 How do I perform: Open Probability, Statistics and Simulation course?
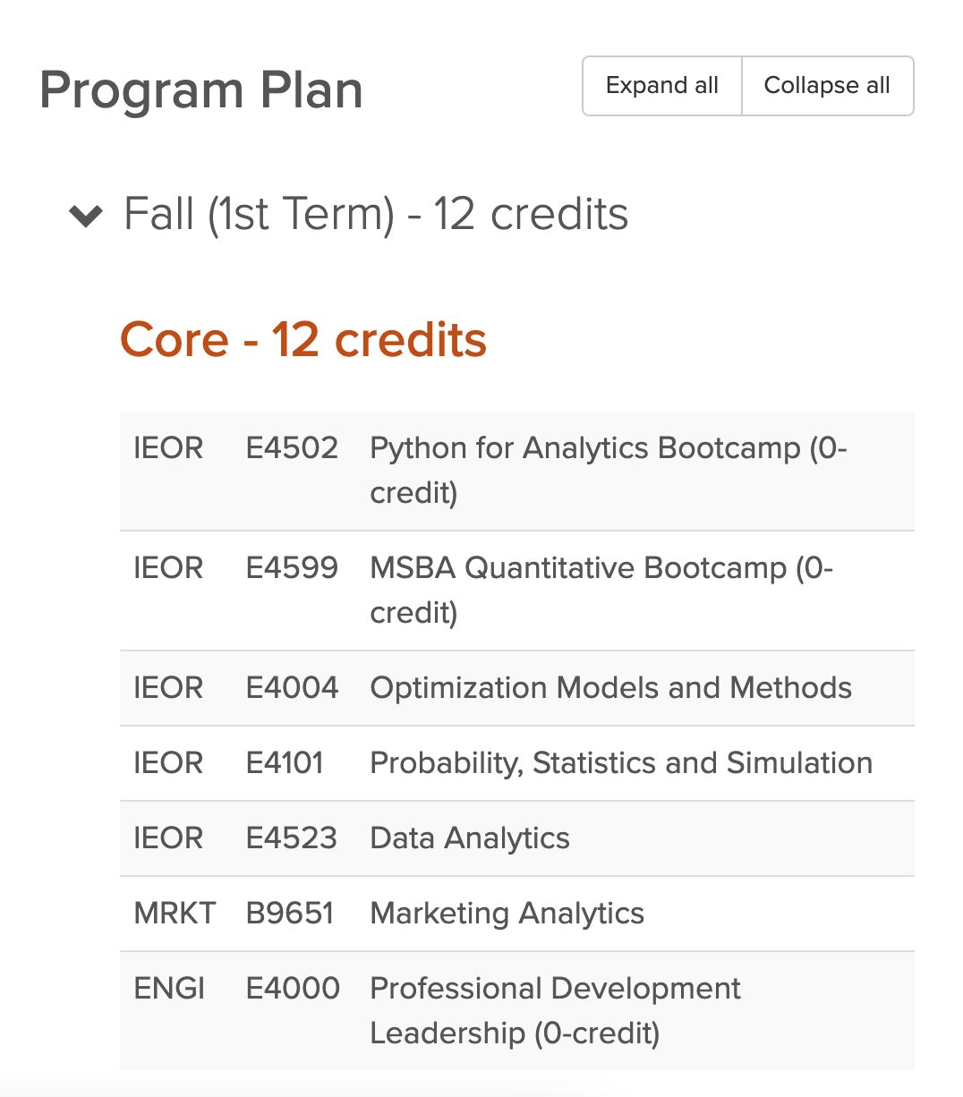click(621, 763)
